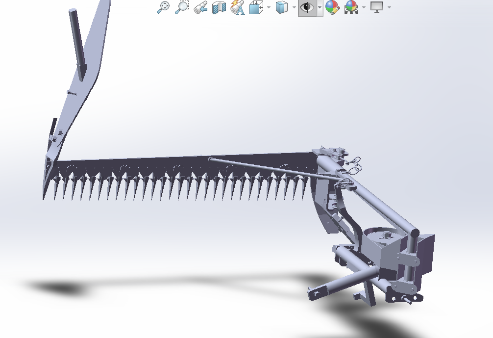This screenshot has height=338, width=493.
Task: Click the View Orientation cube icon
Action: [256, 7]
